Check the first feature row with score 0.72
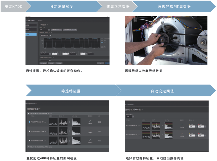217x161 pixels. (30, 122)
